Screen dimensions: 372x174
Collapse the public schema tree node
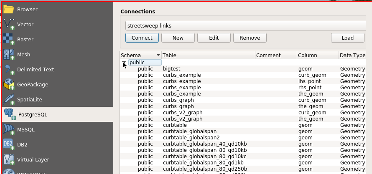124,63
